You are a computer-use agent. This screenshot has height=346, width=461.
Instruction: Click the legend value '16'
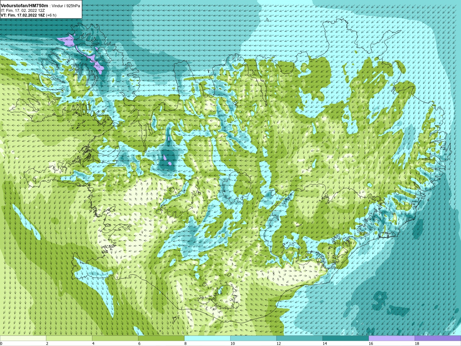371,344
